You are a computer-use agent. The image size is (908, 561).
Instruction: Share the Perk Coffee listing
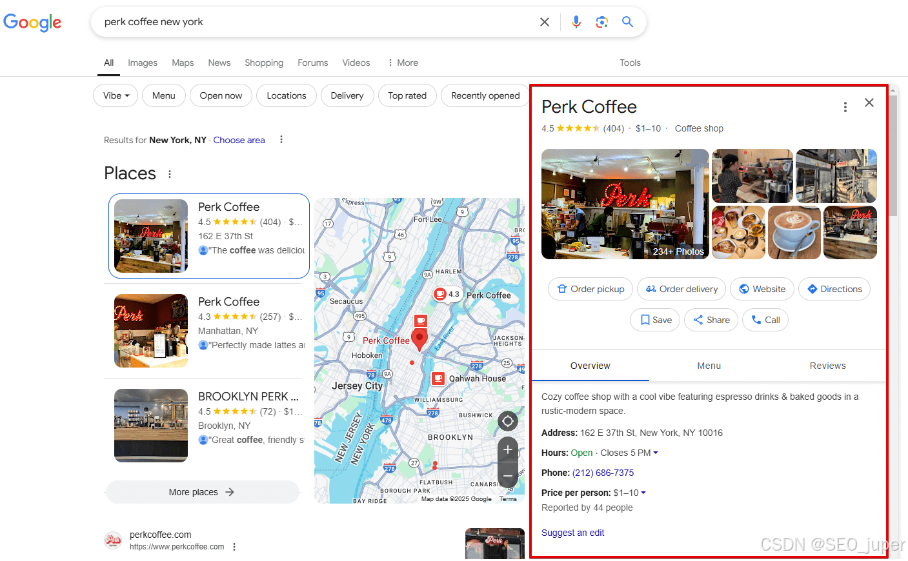(x=711, y=320)
